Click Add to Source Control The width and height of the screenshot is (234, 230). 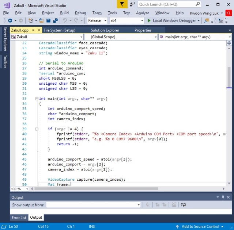[x=200, y=226]
